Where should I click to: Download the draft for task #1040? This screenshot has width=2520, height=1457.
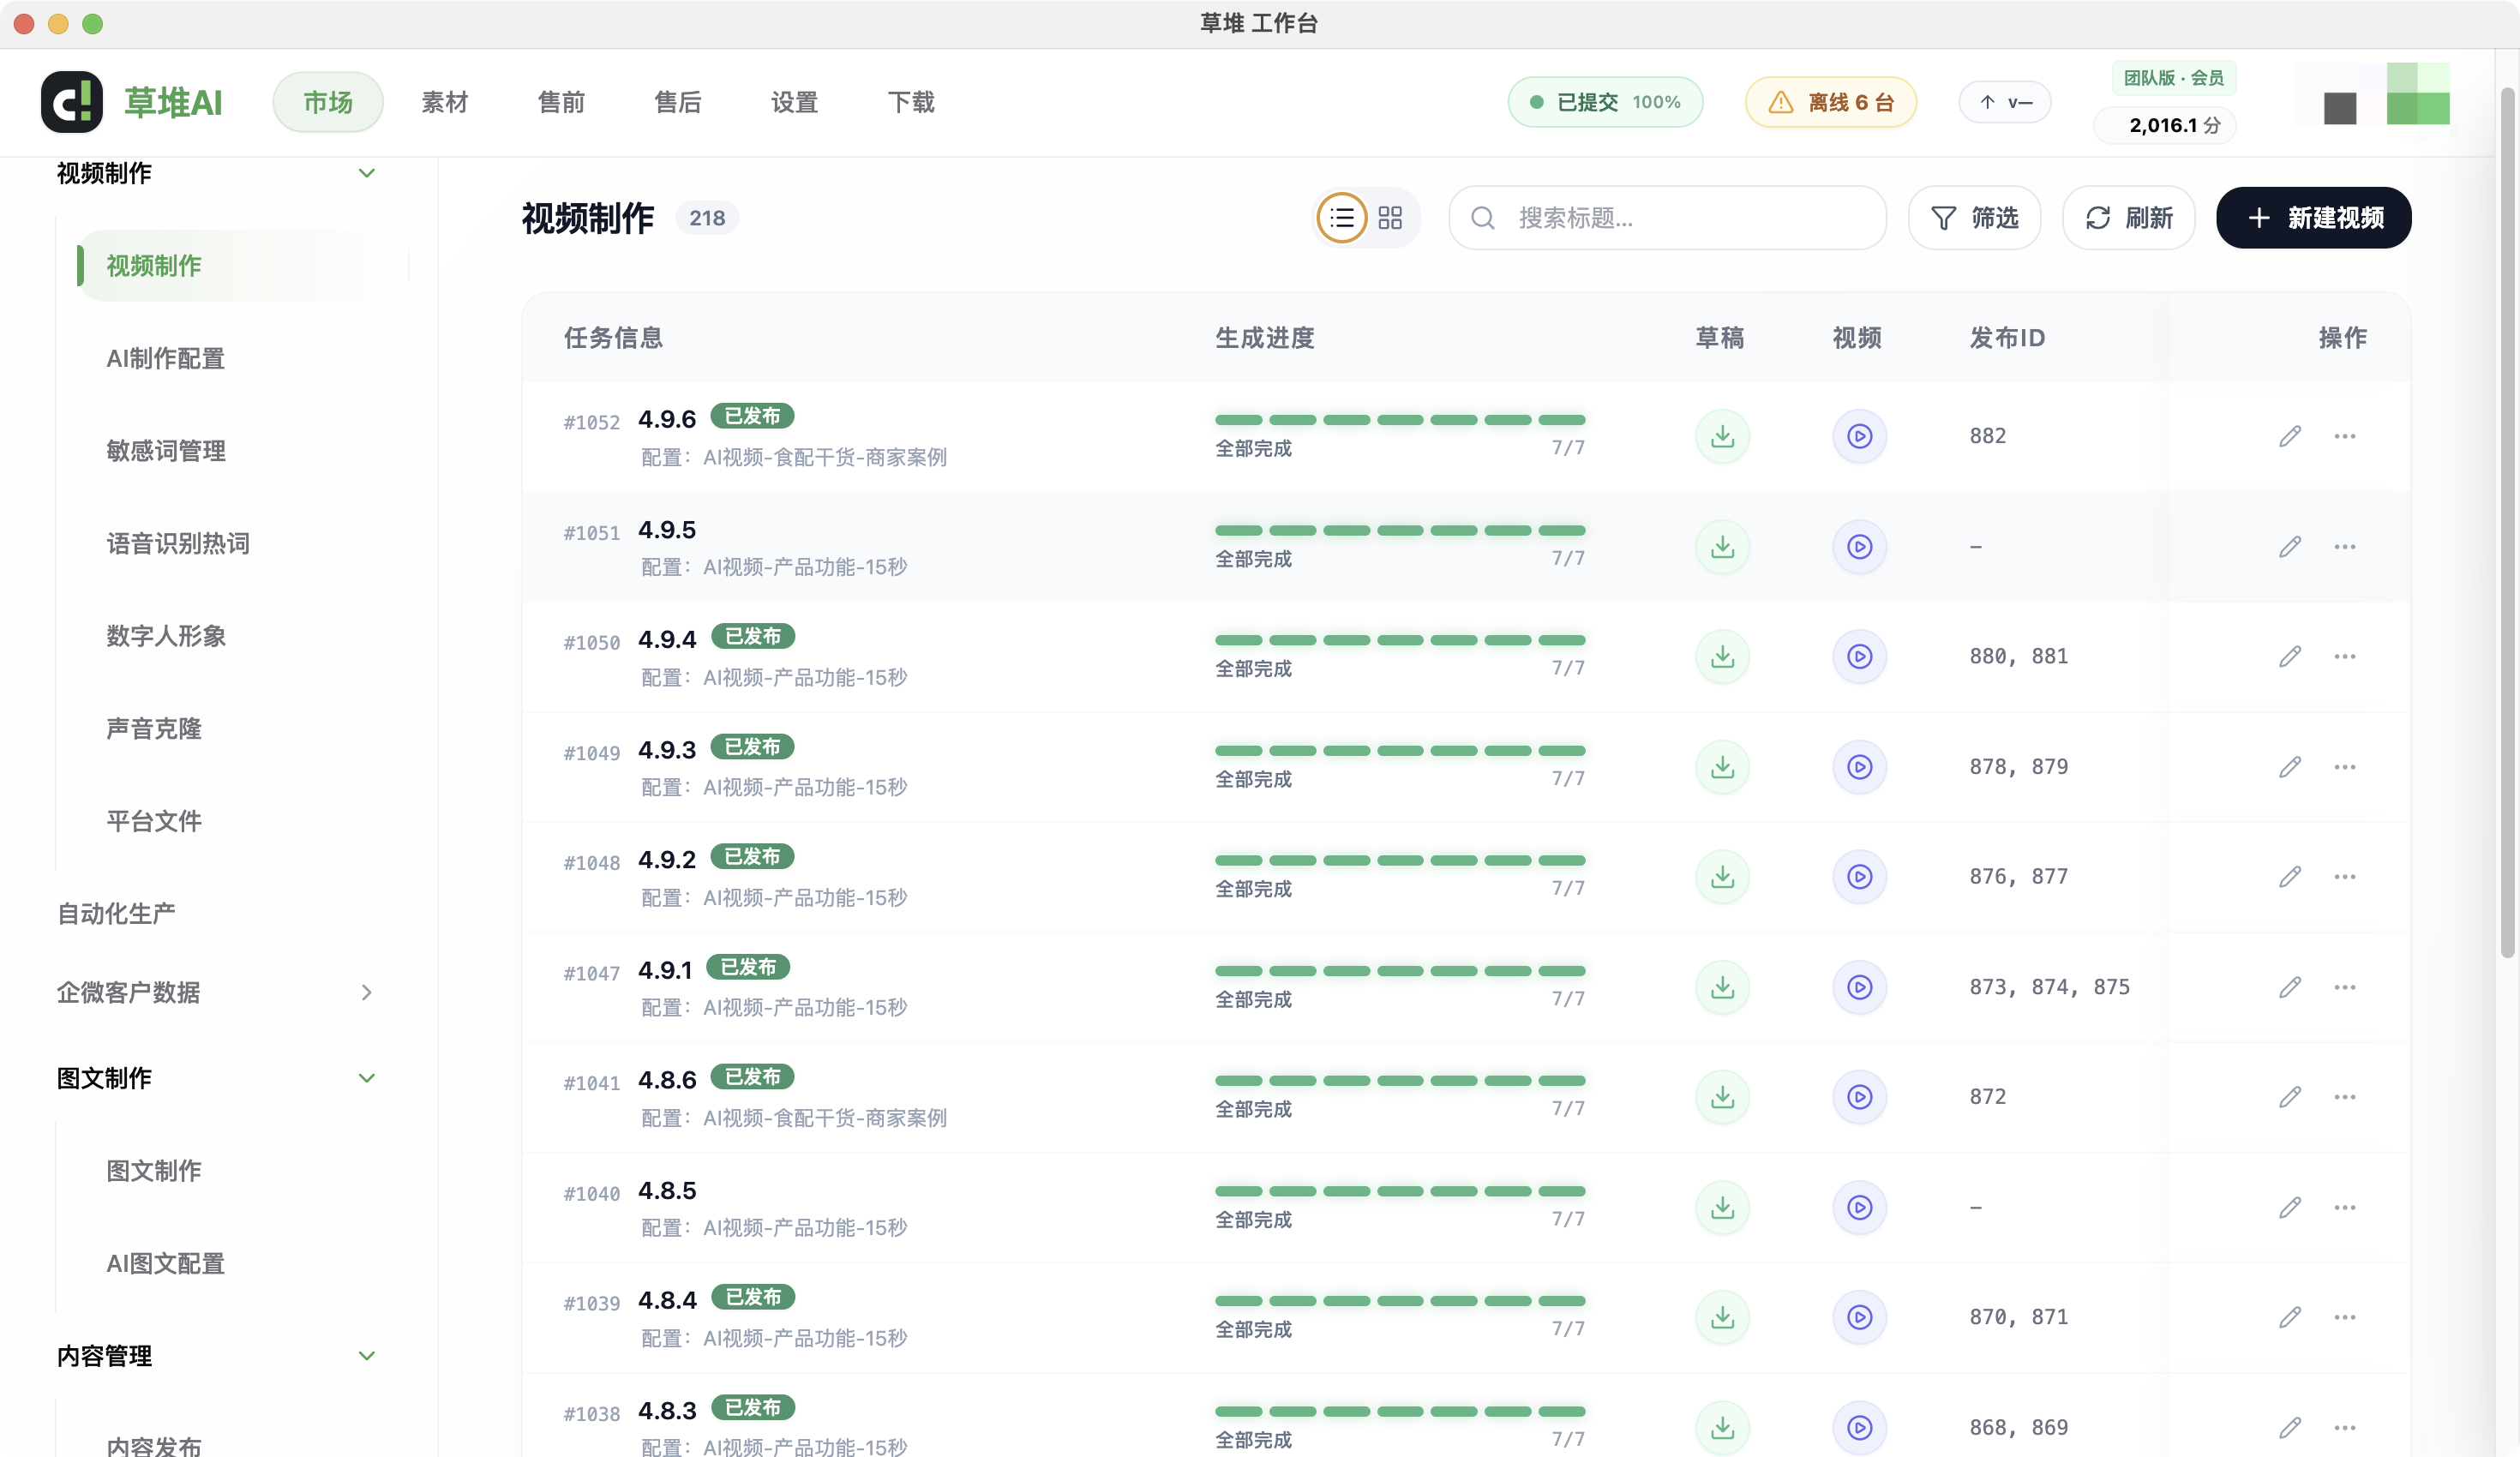coord(1722,1207)
